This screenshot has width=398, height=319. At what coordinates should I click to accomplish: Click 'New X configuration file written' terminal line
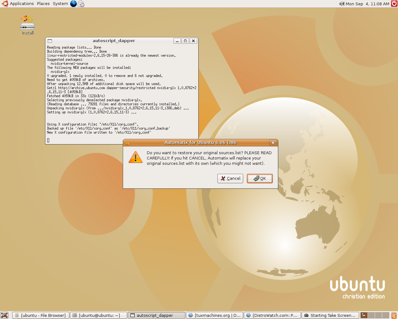pyautogui.click(x=99, y=132)
